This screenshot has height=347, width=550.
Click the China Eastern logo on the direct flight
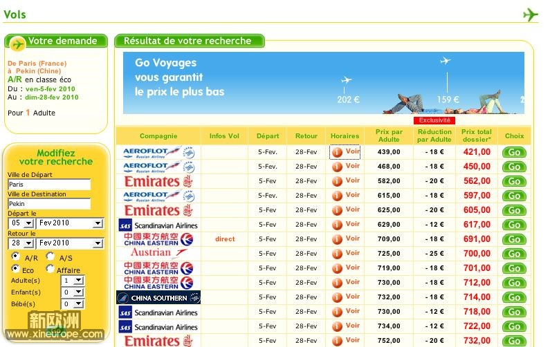click(158, 239)
